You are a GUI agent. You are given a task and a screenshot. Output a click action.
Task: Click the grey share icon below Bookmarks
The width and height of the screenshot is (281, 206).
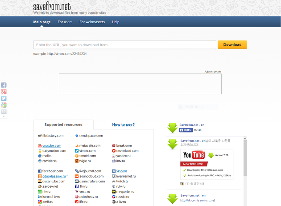pos(4,112)
